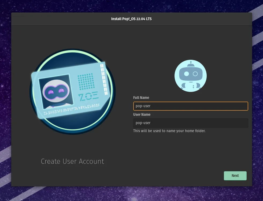
Task: Click the dot-grid chip on the ID card
Action: [x=86, y=81]
